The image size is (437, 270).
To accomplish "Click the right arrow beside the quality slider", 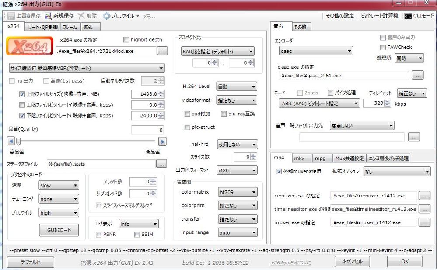I will coord(162,141).
